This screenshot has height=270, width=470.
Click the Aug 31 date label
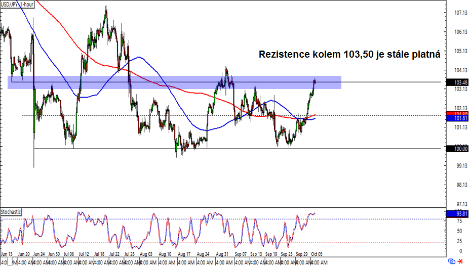[x=222, y=254]
